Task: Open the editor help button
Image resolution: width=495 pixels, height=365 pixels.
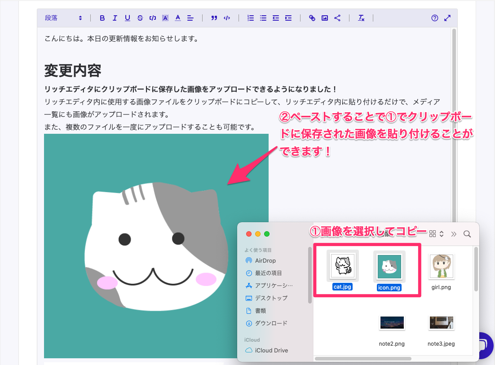Action: pyautogui.click(x=434, y=18)
